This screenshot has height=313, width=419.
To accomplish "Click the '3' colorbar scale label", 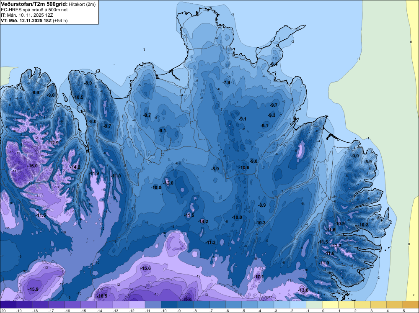I will click(x=371, y=310).
